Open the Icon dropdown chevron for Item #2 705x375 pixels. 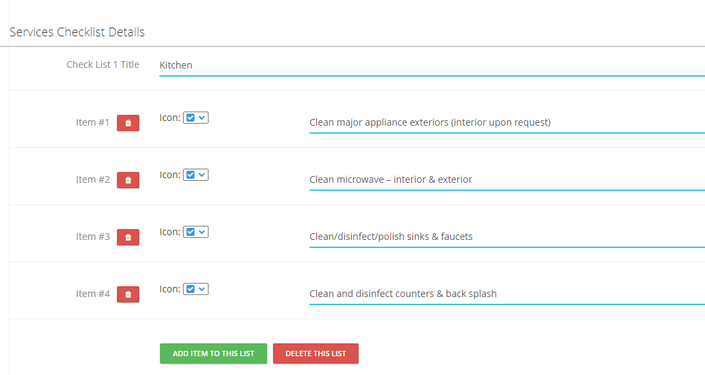click(x=202, y=175)
